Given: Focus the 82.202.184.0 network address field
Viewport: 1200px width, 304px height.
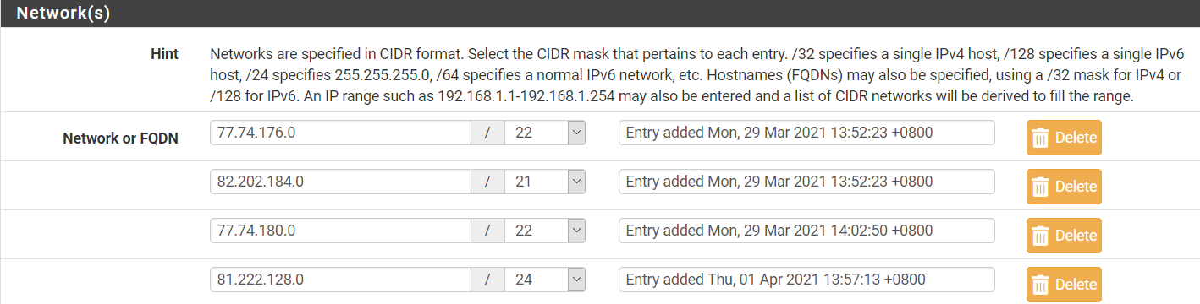Looking at the screenshot, I should click(x=340, y=182).
